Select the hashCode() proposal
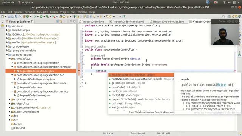The height and width of the screenshot is (136, 242). [x=141, y=87]
